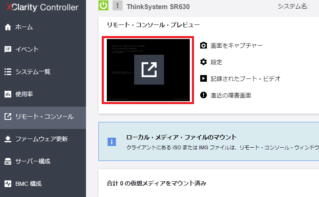The width and height of the screenshot is (319, 197).
Task: Click 合計 0 の仮想メディアをマウント済み text
Action: tap(157, 183)
